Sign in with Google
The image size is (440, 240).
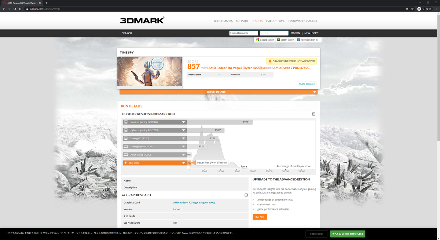pyautogui.click(x=265, y=40)
